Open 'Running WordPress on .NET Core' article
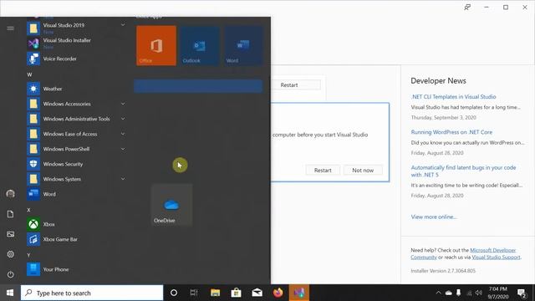535x301 pixels. [x=451, y=132]
